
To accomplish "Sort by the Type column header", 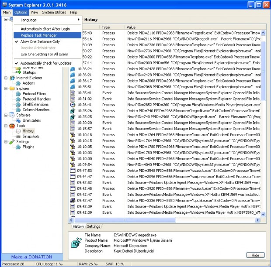I will pos(112,27).
